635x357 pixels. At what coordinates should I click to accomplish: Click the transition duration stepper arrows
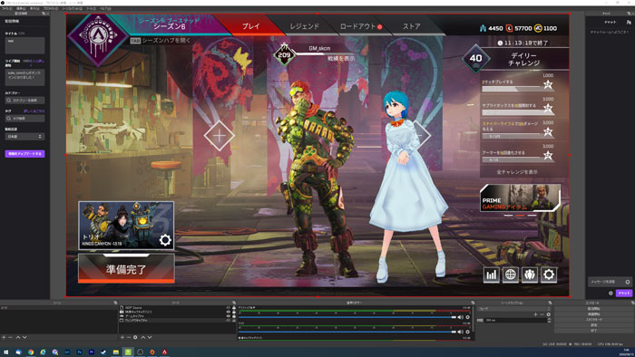coord(549,320)
